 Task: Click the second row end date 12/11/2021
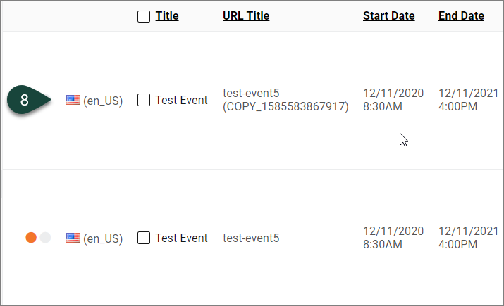click(x=468, y=231)
